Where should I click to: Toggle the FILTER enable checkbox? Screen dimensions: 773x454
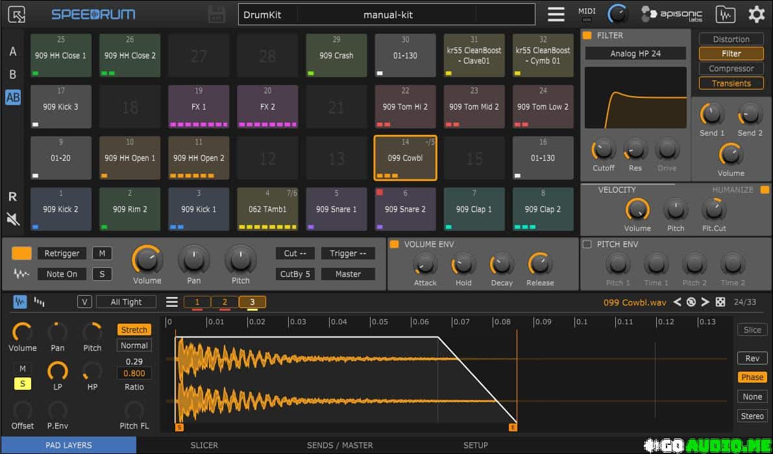coord(587,36)
